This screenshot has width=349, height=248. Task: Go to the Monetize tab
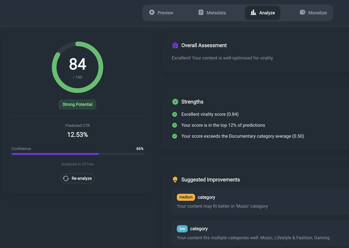[313, 13]
